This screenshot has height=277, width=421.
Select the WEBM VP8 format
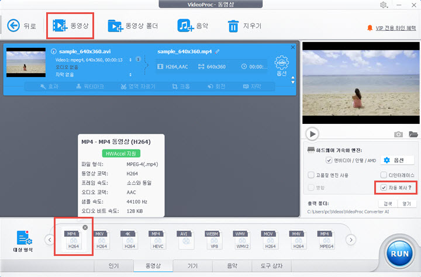tap(214, 240)
